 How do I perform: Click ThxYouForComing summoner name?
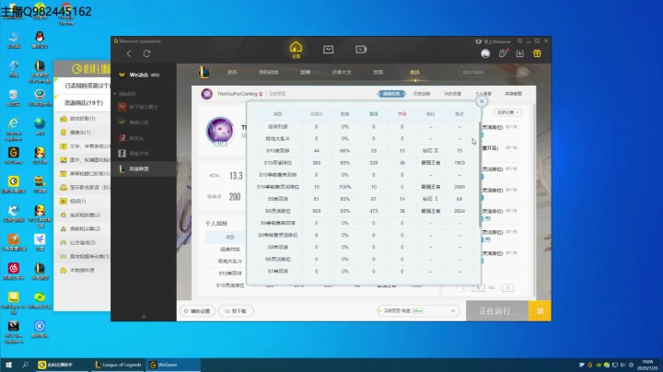[238, 94]
